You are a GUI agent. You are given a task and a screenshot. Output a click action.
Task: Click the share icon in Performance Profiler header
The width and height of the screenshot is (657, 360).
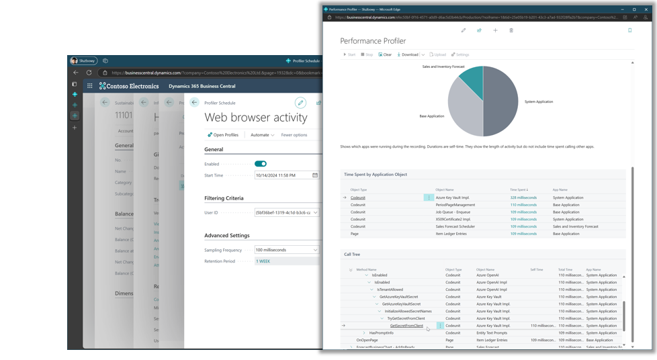[x=480, y=30]
